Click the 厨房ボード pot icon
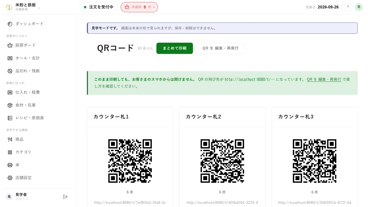The width and height of the screenshot is (368, 207). coord(10,45)
